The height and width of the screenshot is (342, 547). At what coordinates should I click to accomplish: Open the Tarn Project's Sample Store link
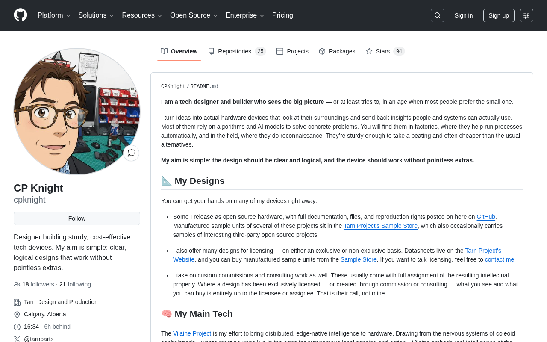[x=380, y=226]
